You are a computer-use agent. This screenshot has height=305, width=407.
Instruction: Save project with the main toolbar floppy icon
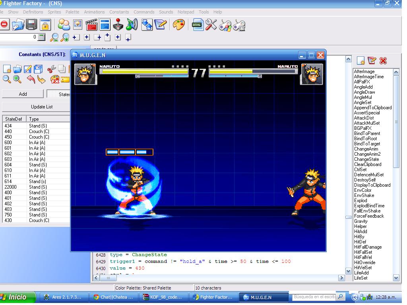coord(31,25)
